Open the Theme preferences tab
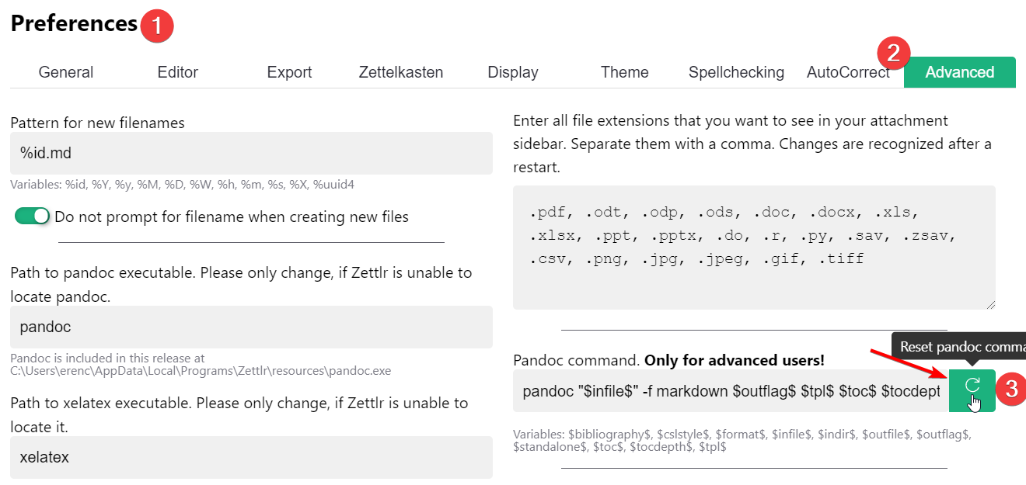 coord(624,71)
